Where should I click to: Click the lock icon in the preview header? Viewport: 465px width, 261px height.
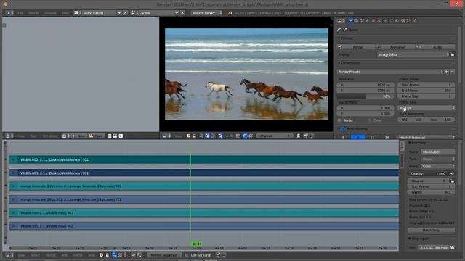(195, 136)
